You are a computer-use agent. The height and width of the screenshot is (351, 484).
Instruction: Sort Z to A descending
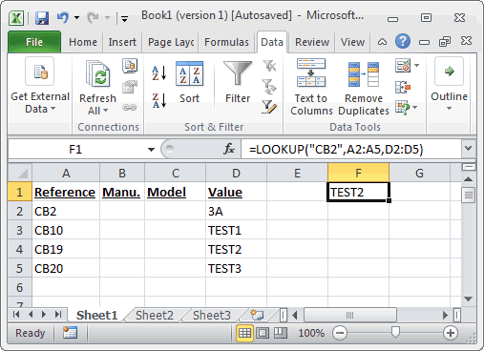pos(159,101)
